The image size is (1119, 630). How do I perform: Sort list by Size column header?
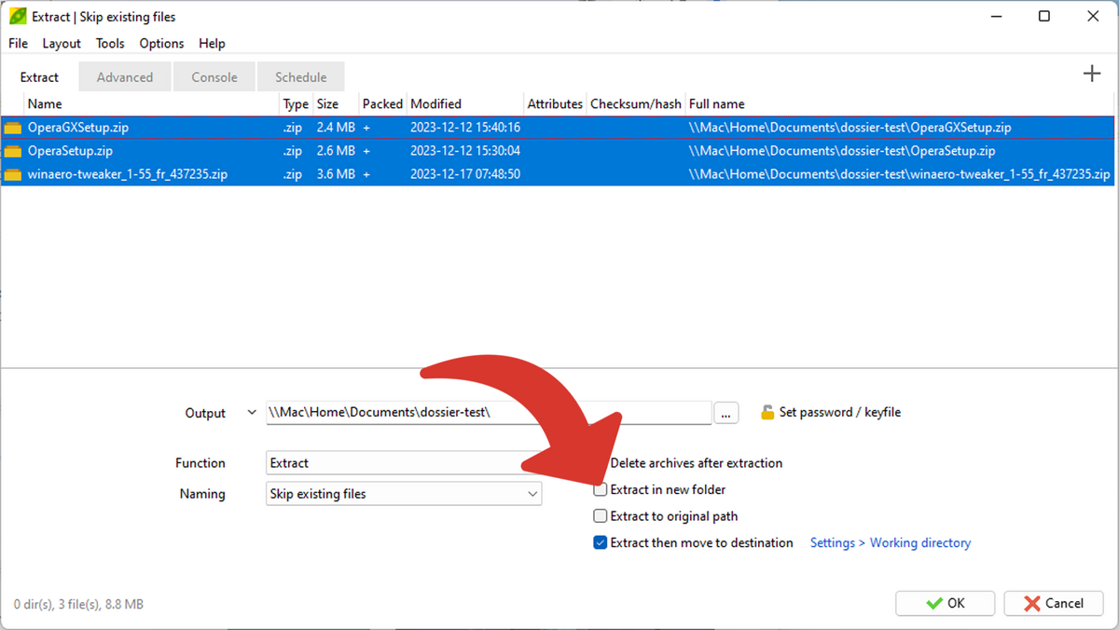click(337, 104)
